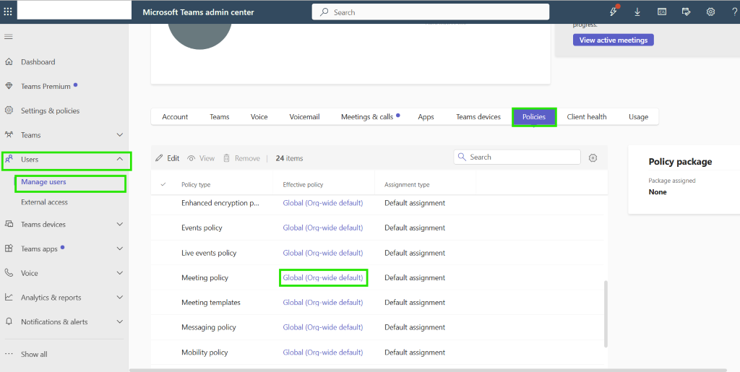Click the policy list Search field
Image resolution: width=740 pixels, height=372 pixels.
[x=517, y=157]
